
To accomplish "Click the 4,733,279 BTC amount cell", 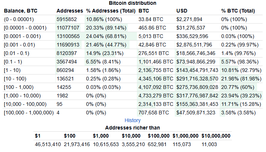I will coord(155,96).
